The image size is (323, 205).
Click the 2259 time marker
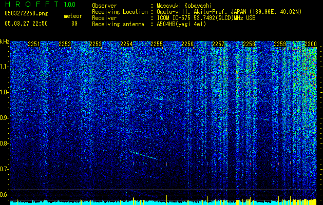pos(280,44)
